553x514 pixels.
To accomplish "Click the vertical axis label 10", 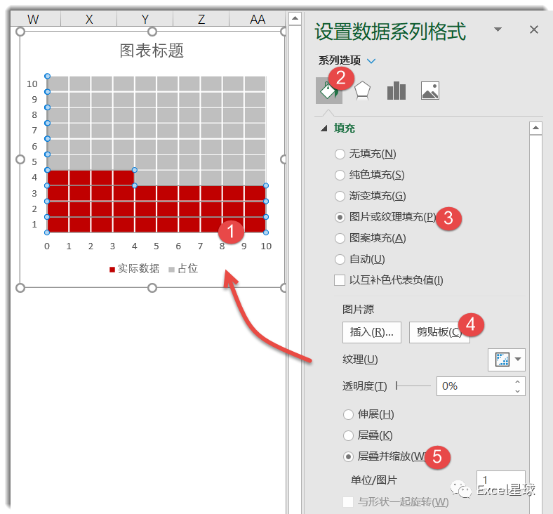I will 32,84.
